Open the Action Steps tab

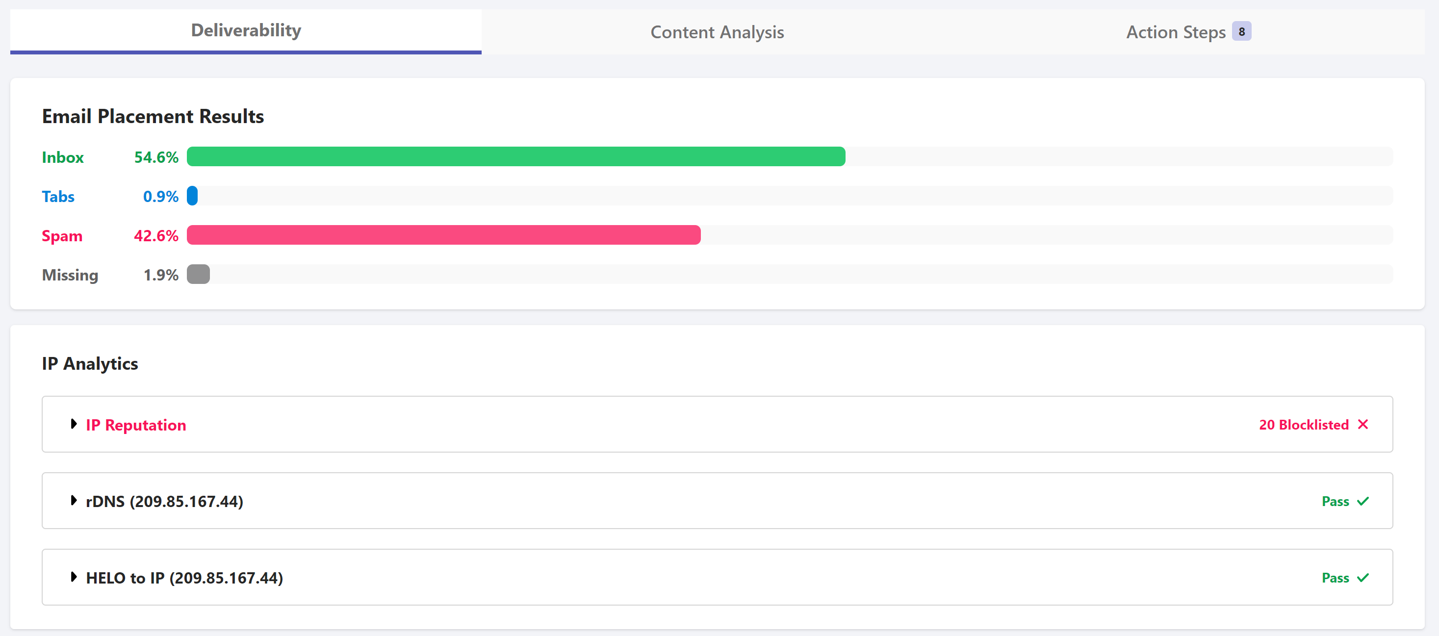[x=1175, y=32]
